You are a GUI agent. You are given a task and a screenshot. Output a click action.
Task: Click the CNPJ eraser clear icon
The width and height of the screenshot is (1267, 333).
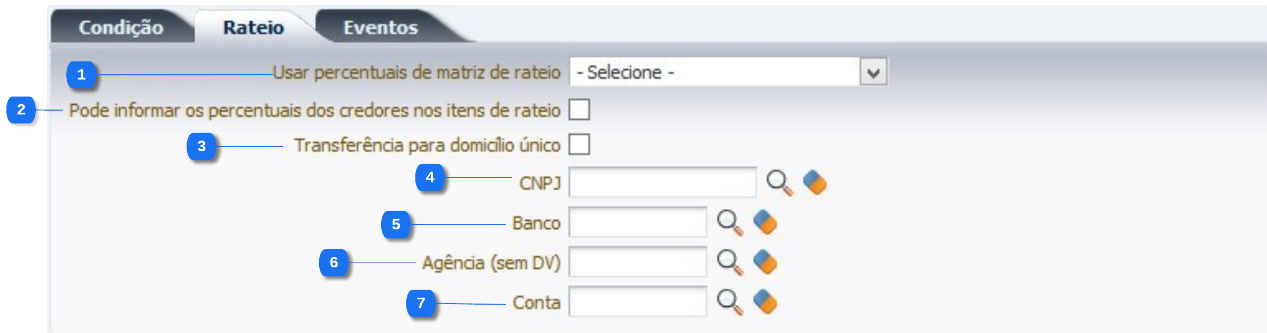(815, 183)
